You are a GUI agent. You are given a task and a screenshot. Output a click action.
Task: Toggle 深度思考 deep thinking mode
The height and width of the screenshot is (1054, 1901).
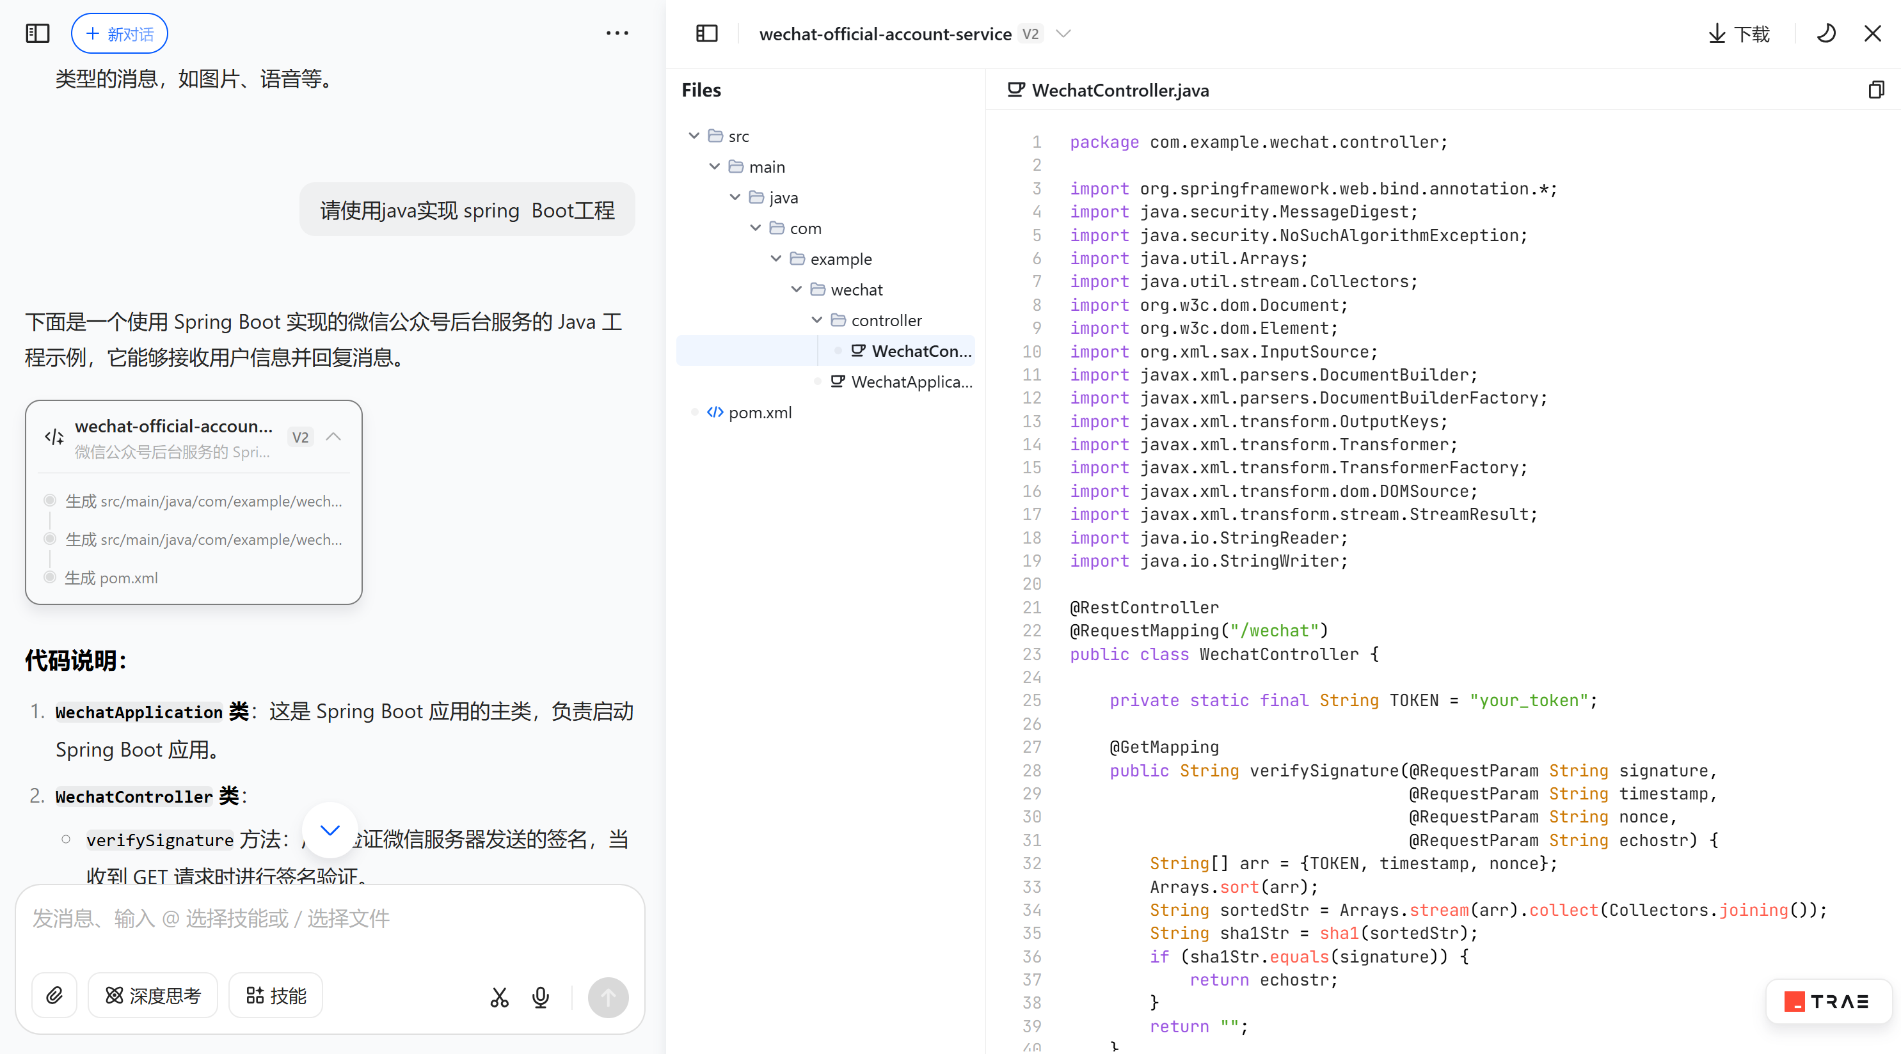(153, 996)
